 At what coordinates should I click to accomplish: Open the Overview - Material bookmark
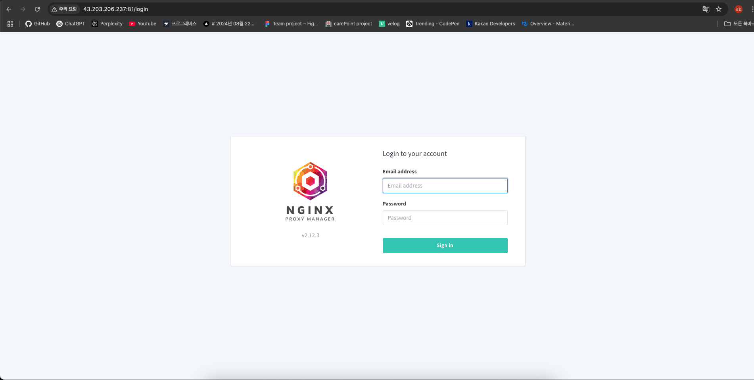pyautogui.click(x=548, y=24)
